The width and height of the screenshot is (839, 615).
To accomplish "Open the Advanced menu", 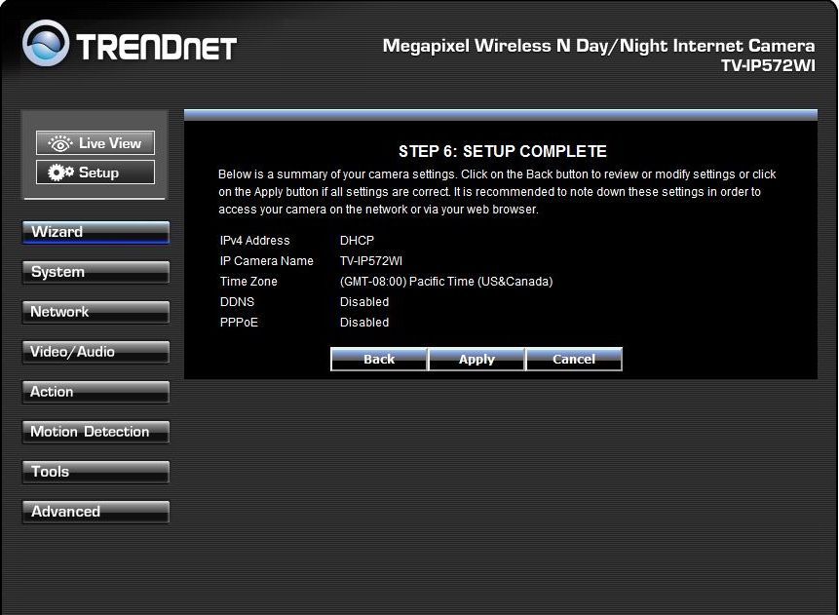I will pyautogui.click(x=95, y=512).
